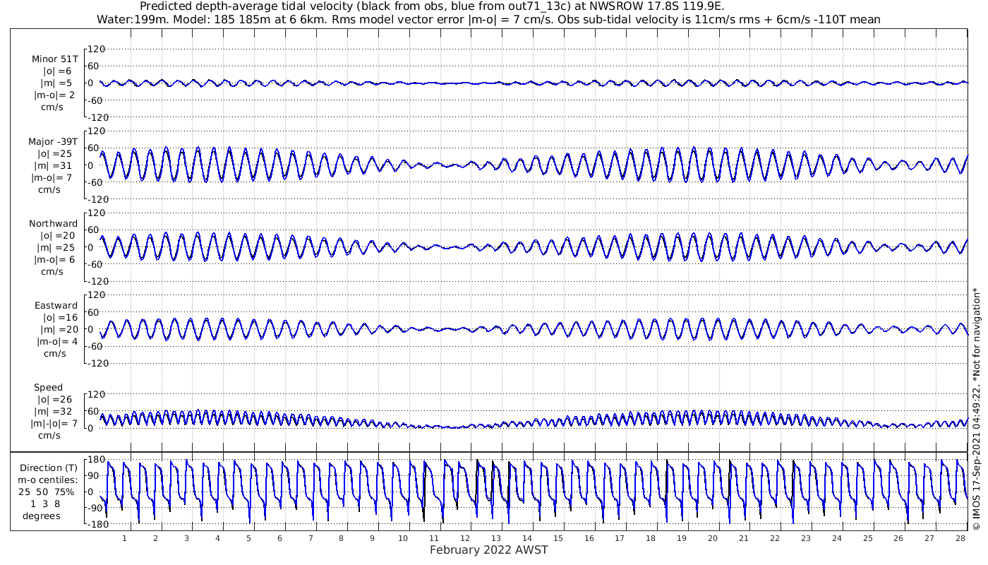Click the subtitle line starting 'Water:199m. Model:'

[488, 19]
